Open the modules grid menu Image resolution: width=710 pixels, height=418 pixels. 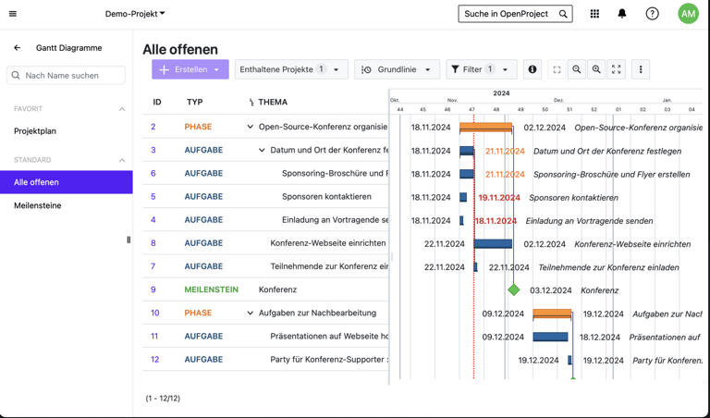pos(594,14)
